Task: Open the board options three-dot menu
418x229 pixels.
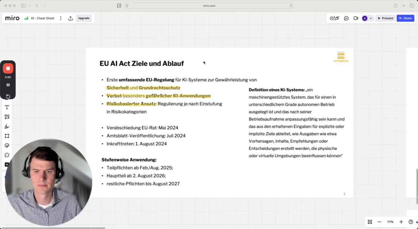Action: [x=61, y=18]
